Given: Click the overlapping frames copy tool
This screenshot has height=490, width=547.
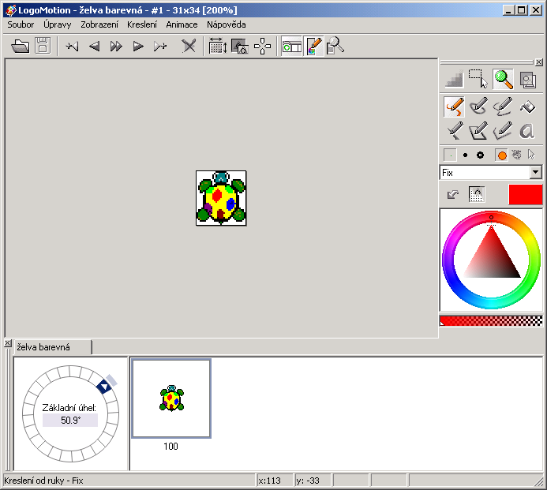Looking at the screenshot, I should tap(528, 80).
